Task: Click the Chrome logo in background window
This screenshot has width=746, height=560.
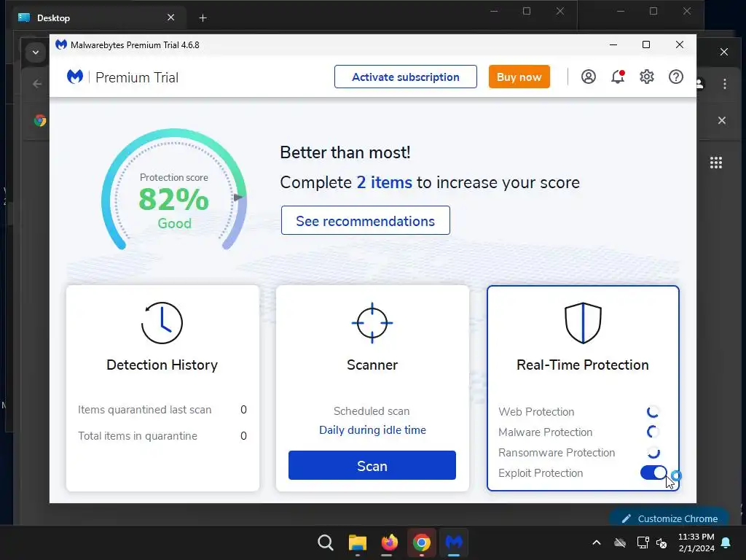Action: tap(41, 120)
